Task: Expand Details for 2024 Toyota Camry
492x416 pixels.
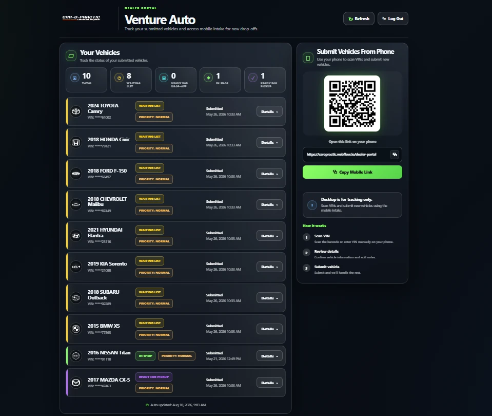Action: (x=269, y=111)
